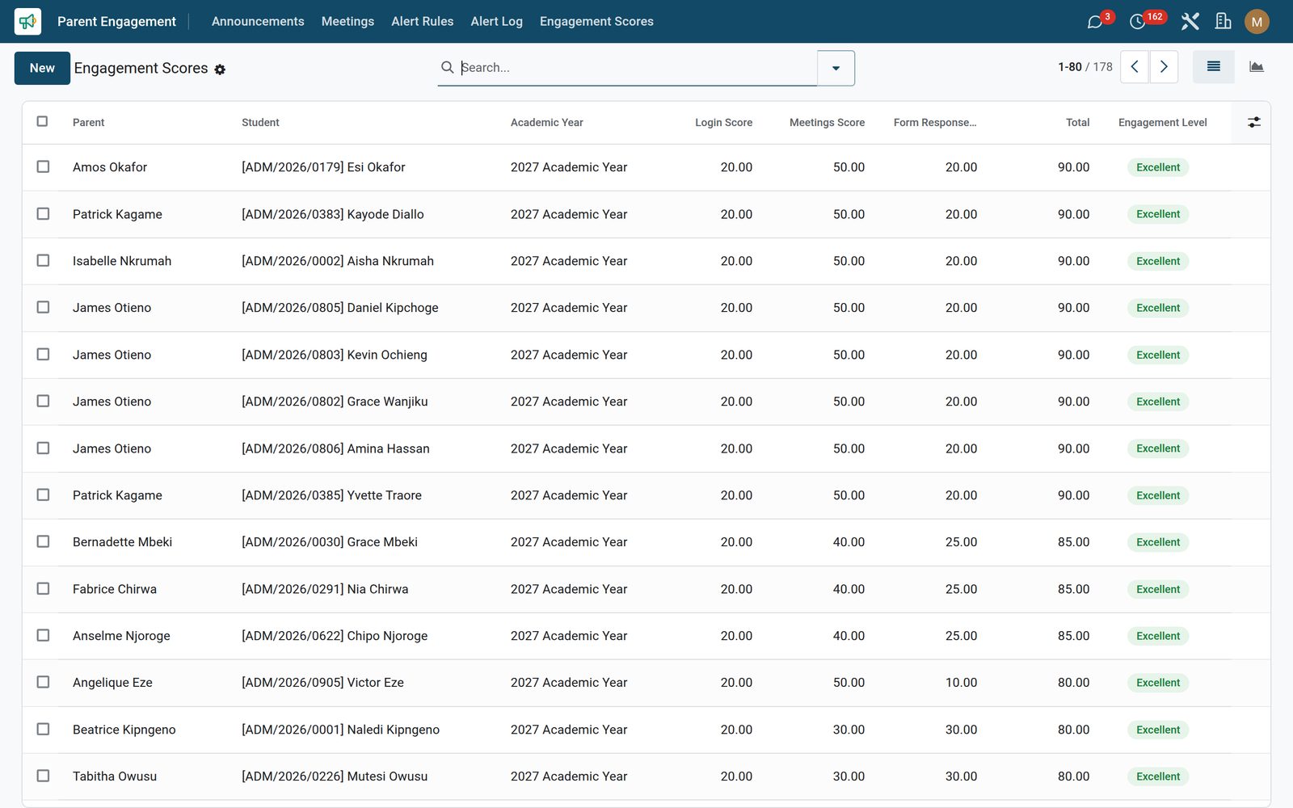Sort by the Parent column header
The height and width of the screenshot is (808, 1293).
(89, 123)
